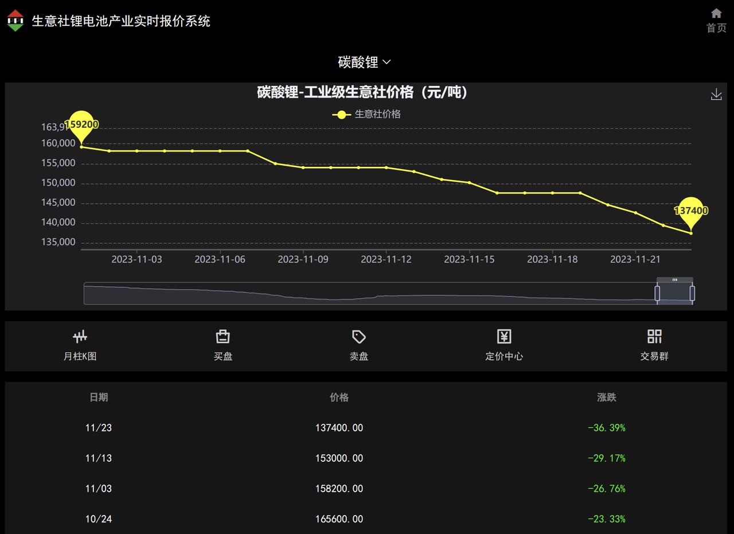Expand the 碳酸锂 product dropdown
The height and width of the screenshot is (534, 734).
pos(364,62)
